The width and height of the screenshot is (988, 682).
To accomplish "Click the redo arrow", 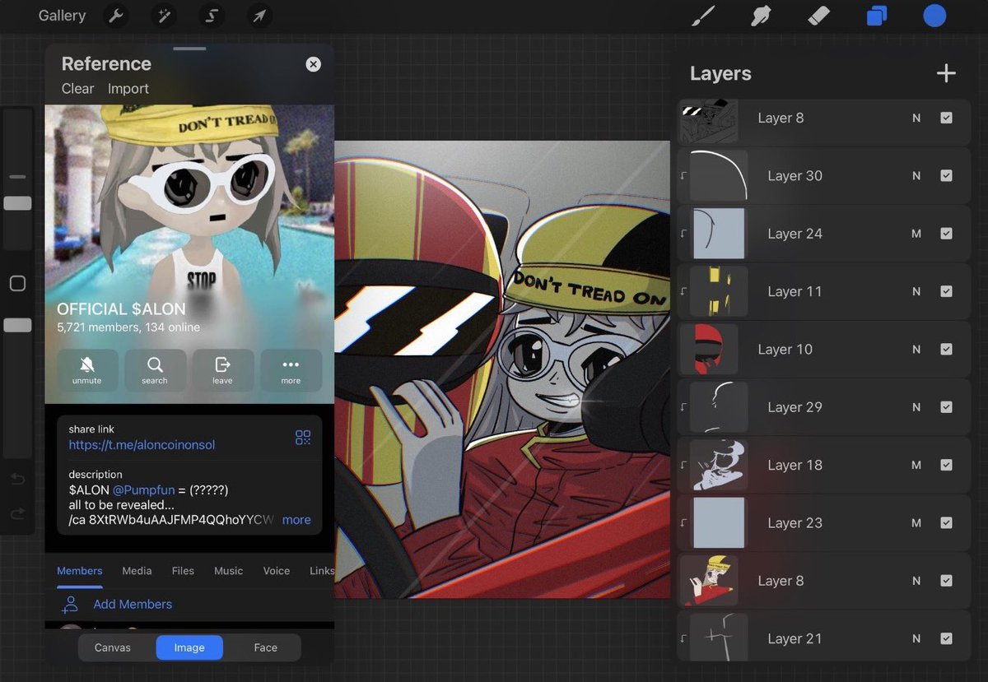I will click(17, 514).
